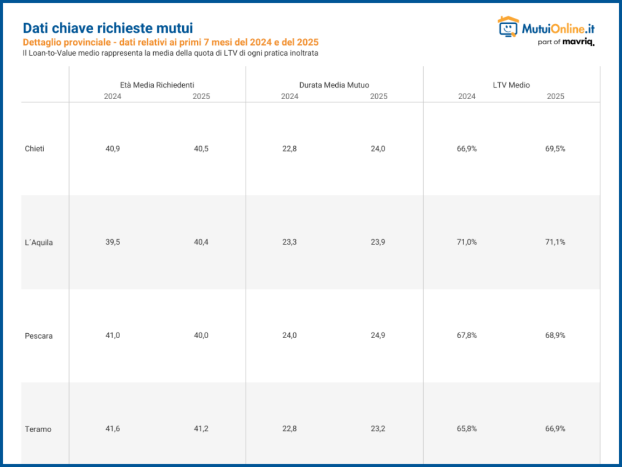Click the MutuiOnline house logo icon
This screenshot has width=622, height=467.
[x=508, y=26]
